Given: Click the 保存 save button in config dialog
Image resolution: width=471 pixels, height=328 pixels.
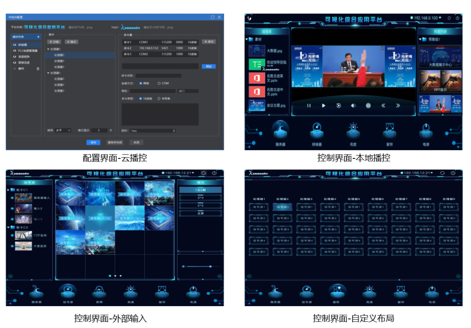Looking at the screenshot, I should [x=93, y=142].
